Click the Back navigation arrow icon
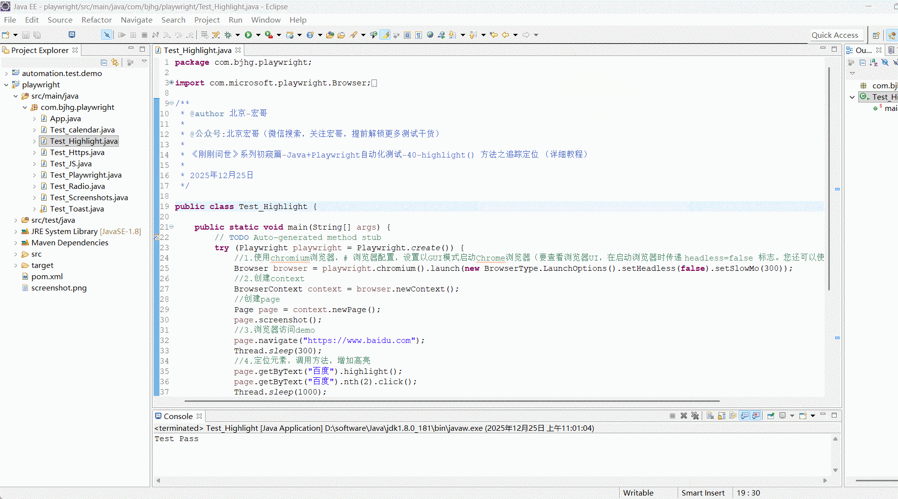The height and width of the screenshot is (499, 898). tap(505, 35)
